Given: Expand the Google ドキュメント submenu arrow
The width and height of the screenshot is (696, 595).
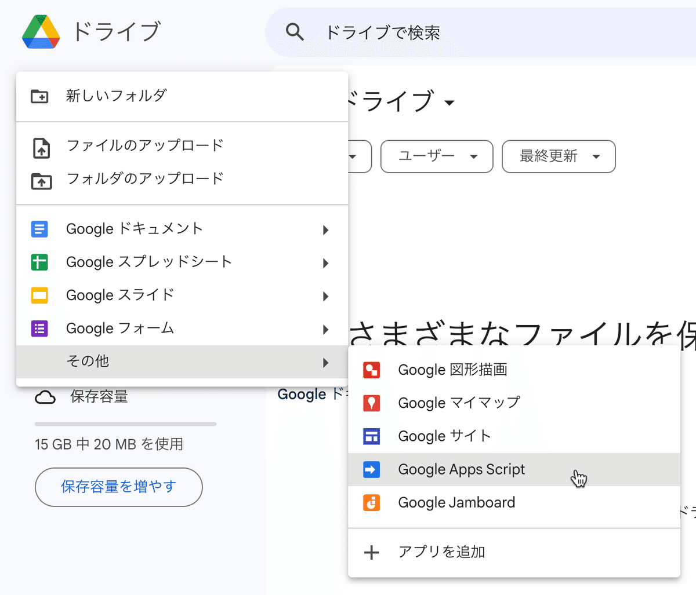Looking at the screenshot, I should (326, 230).
